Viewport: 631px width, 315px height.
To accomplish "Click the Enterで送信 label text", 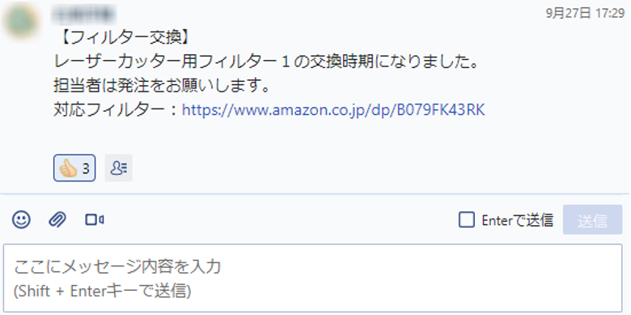I will coord(517,220).
